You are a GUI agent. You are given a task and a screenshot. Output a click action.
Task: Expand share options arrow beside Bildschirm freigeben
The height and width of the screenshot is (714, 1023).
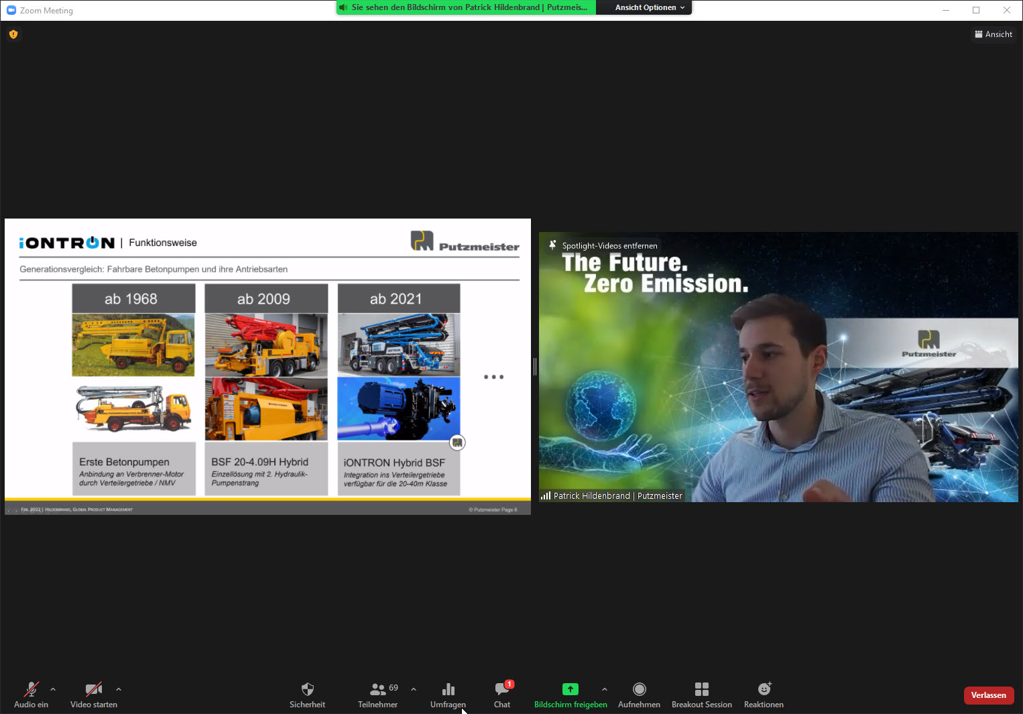tap(605, 689)
